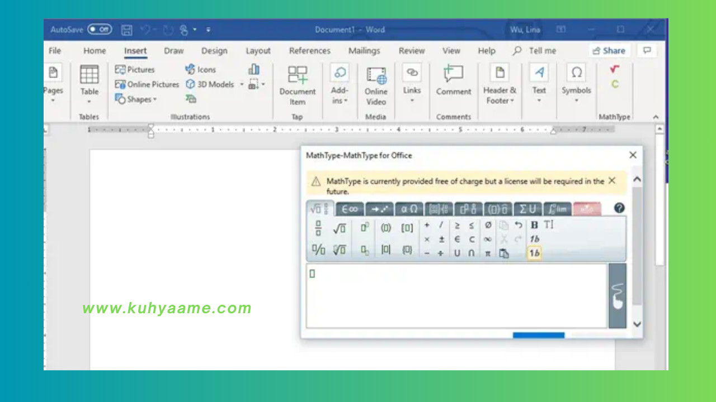The image size is (716, 402).
Task: Switch to the Draw tab
Action: [x=173, y=51]
